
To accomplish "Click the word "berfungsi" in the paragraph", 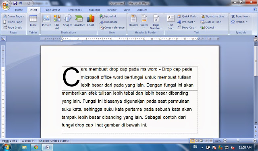I will 133,77.
